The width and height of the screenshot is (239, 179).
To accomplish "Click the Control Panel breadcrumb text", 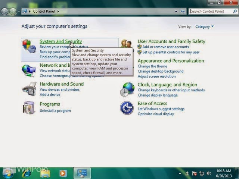I will [x=44, y=12].
